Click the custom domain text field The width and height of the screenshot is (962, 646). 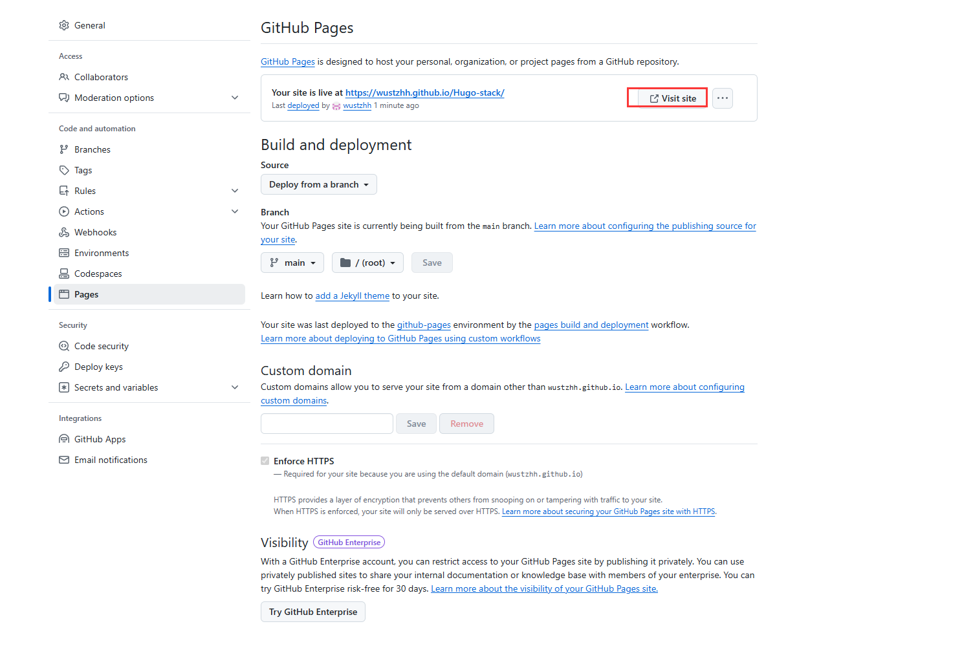click(327, 424)
